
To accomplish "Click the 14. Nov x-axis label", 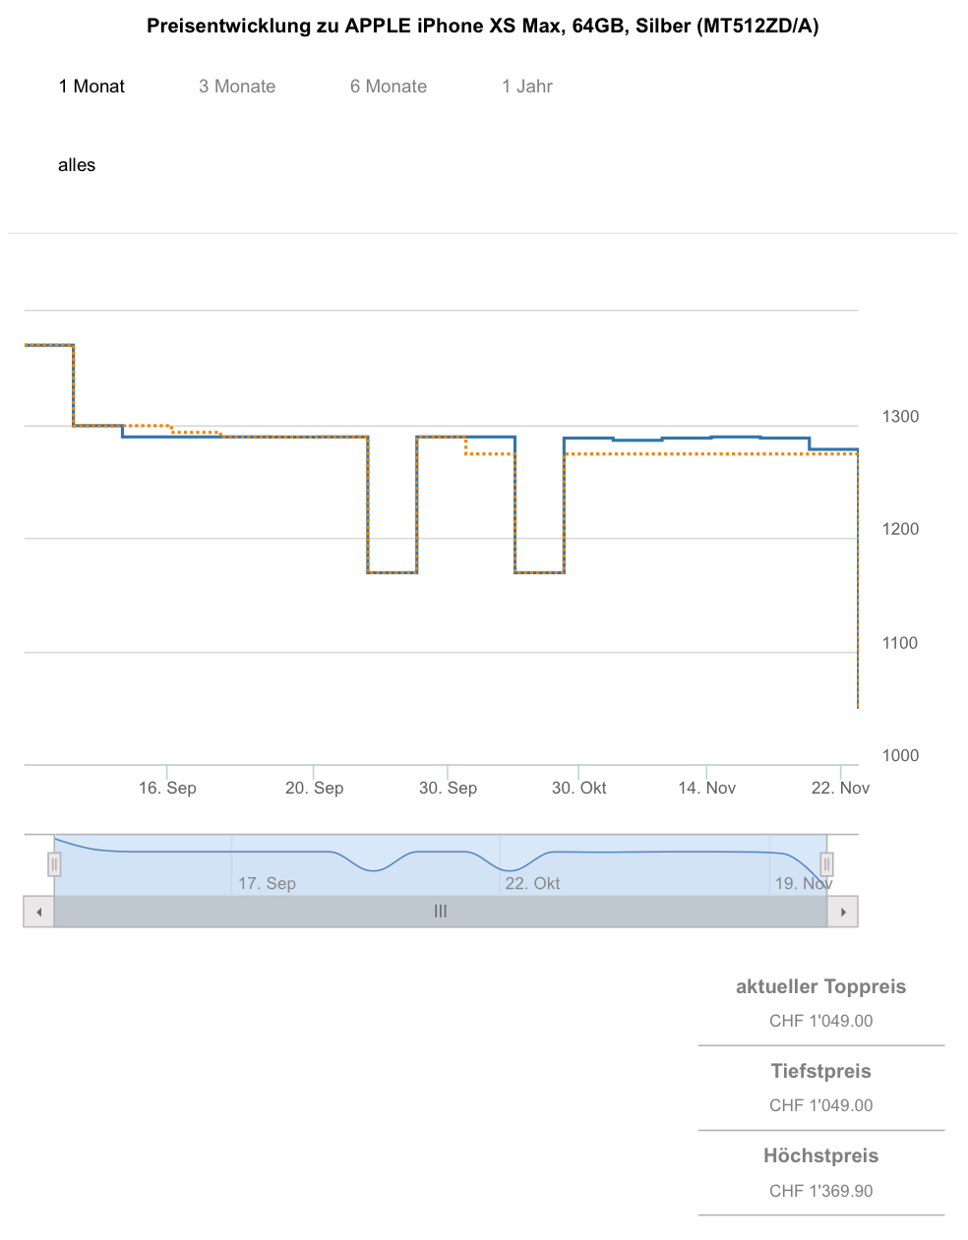I will coord(706,788).
